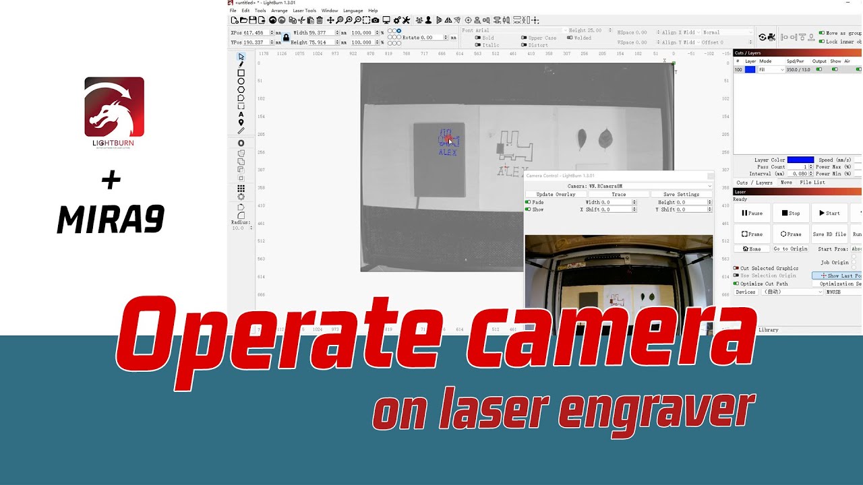Select the Text tool letter A
The height and width of the screenshot is (485, 863).
[x=241, y=115]
